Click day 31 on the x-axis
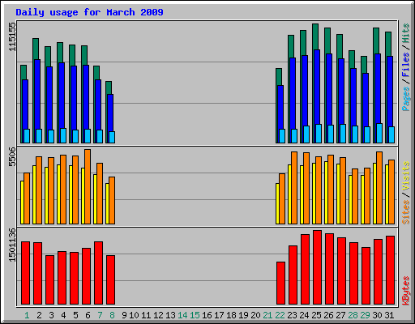Screen dimensions: 415x324 389,315
